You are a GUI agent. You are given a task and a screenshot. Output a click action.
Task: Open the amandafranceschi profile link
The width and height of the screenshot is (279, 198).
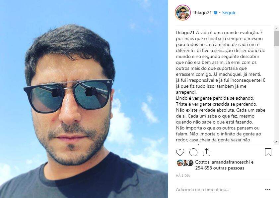[231, 162]
